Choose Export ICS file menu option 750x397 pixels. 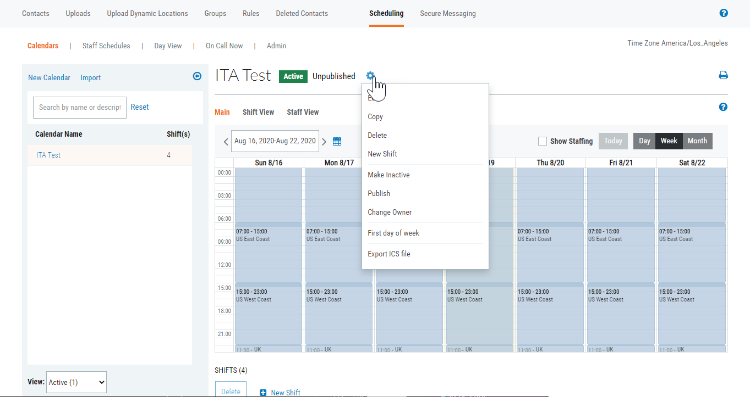tap(388, 254)
